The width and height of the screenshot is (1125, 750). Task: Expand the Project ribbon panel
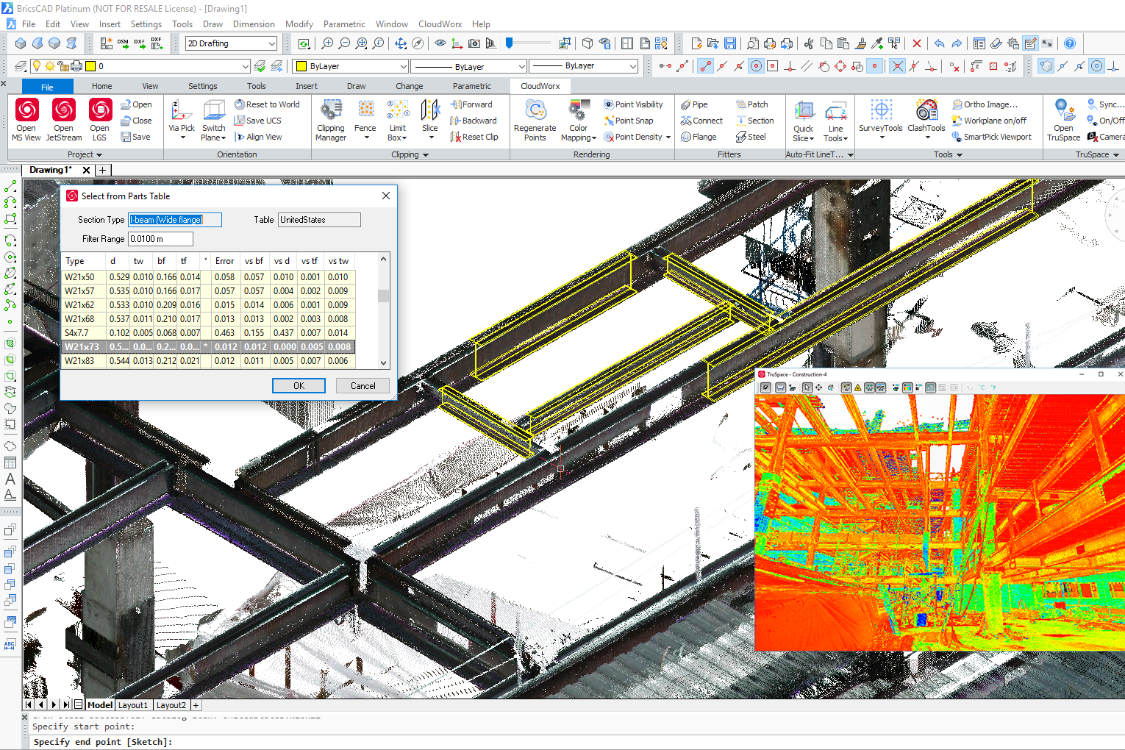point(85,154)
